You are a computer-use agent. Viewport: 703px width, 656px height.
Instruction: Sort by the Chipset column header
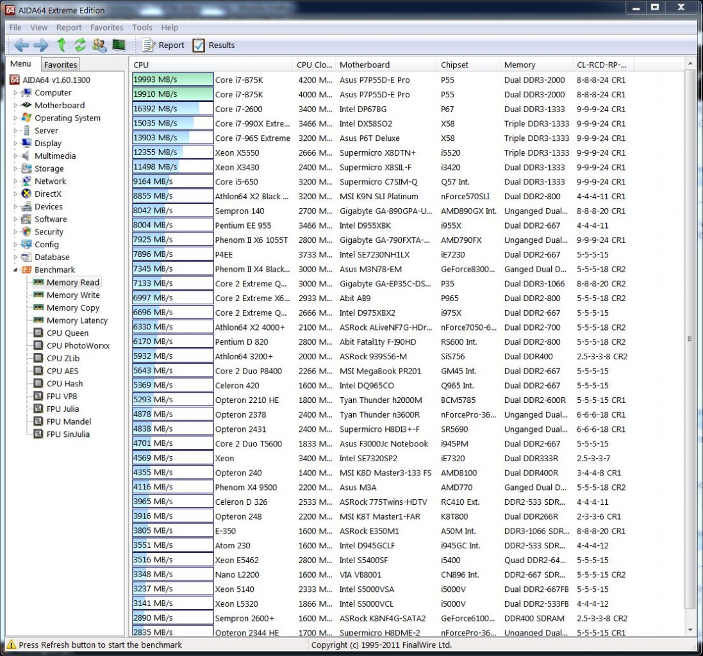coord(468,65)
